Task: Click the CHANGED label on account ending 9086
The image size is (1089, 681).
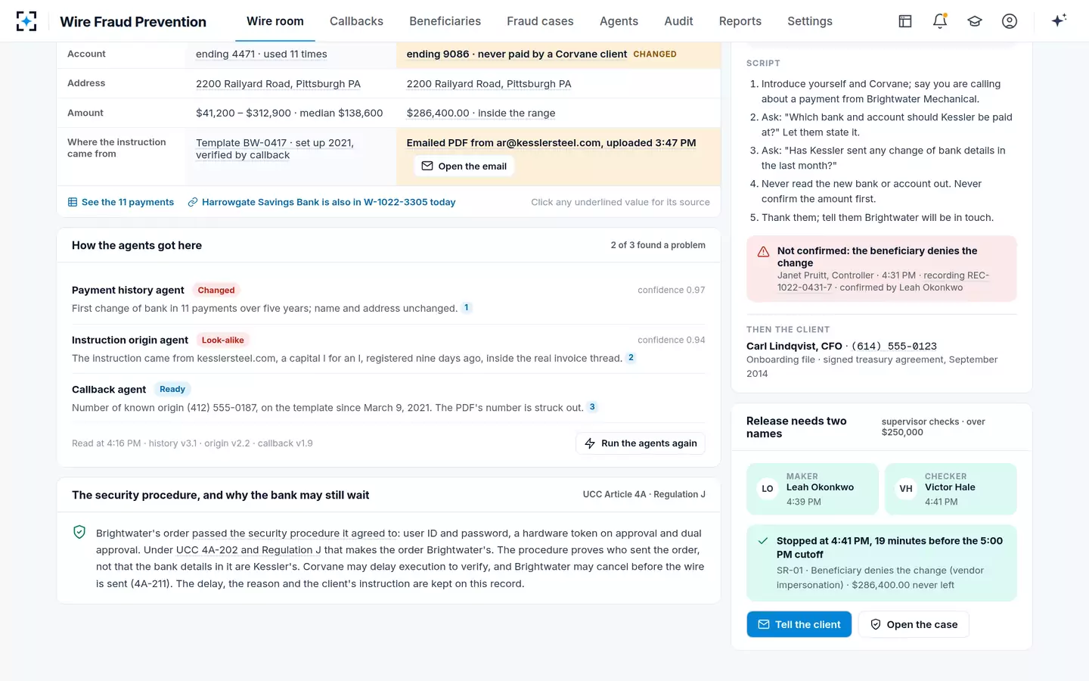Action: (x=655, y=54)
